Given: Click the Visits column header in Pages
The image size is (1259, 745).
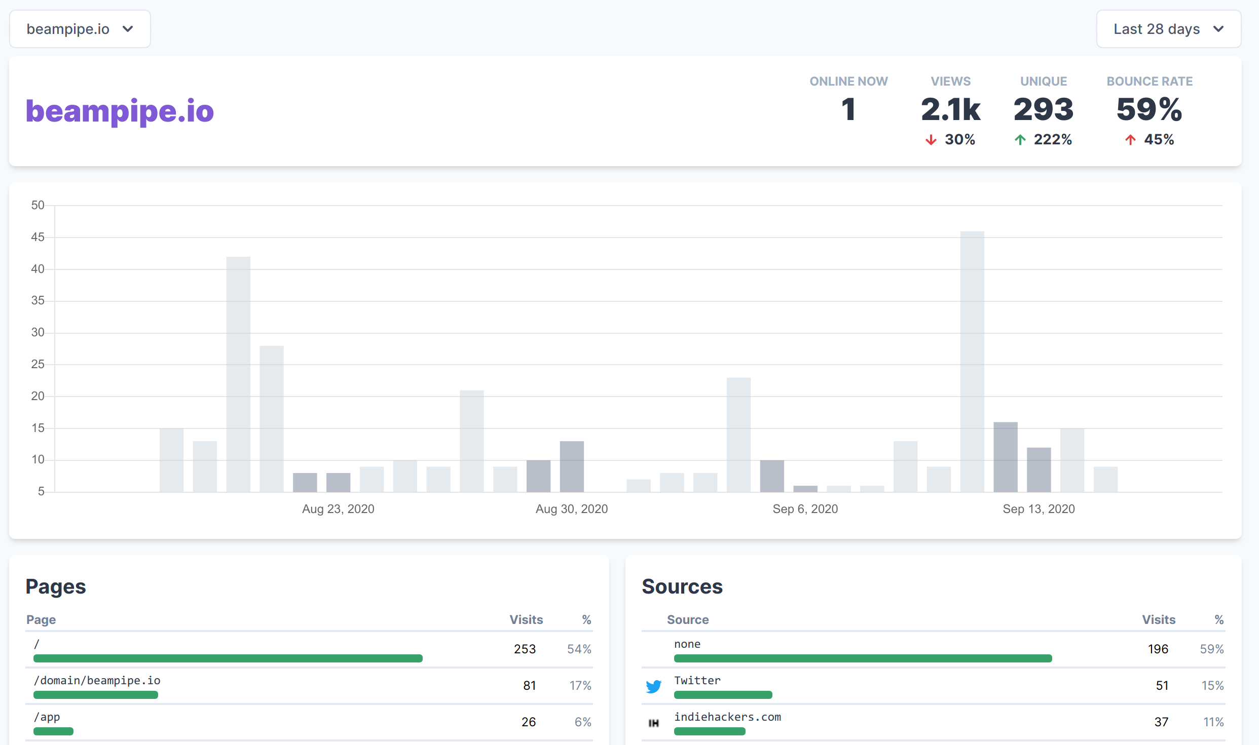Looking at the screenshot, I should click(526, 619).
